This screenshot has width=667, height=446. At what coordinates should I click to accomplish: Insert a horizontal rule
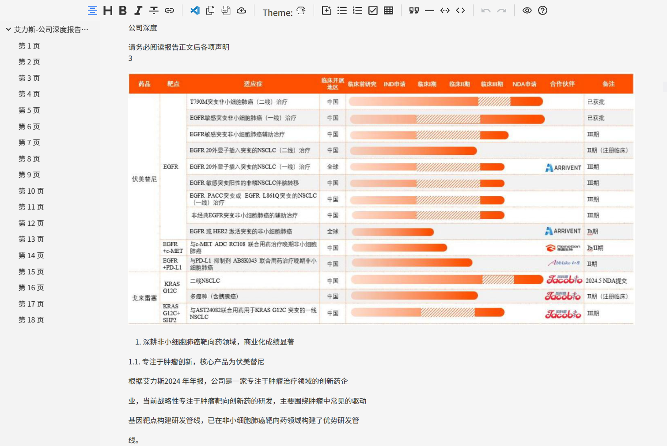pos(429,10)
